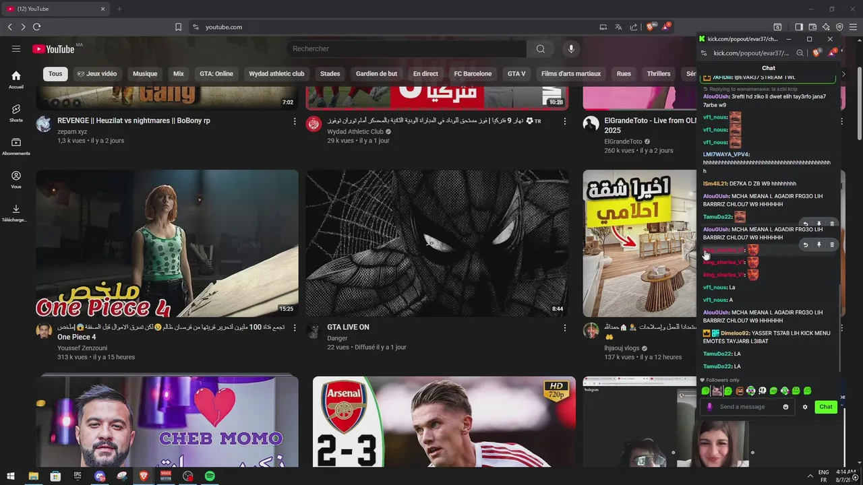Open Spotify from the taskbar
This screenshot has height=485, width=863.
[210, 476]
